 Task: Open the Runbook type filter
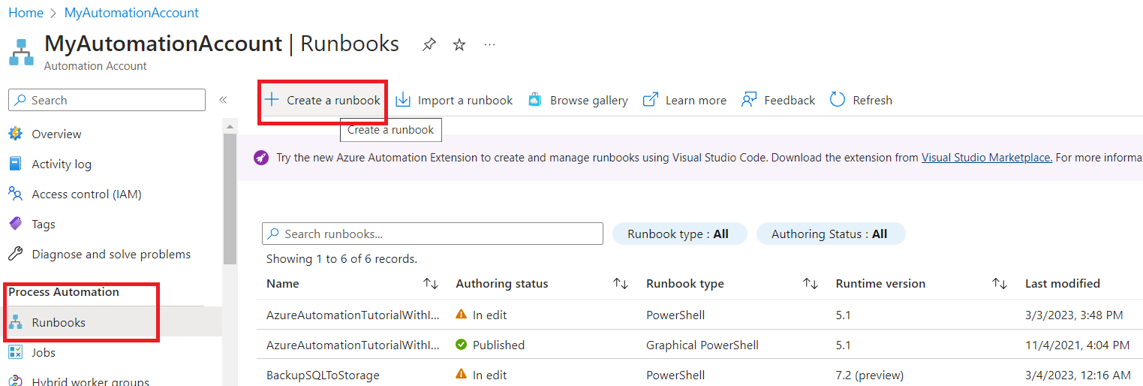coord(680,234)
